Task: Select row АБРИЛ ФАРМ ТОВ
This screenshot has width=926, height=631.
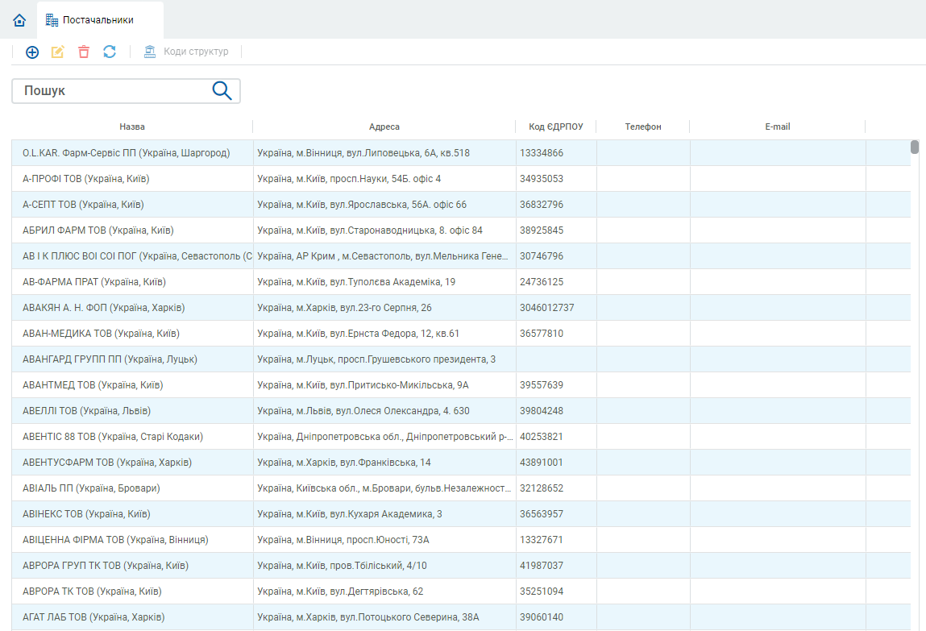Action: tap(461, 230)
